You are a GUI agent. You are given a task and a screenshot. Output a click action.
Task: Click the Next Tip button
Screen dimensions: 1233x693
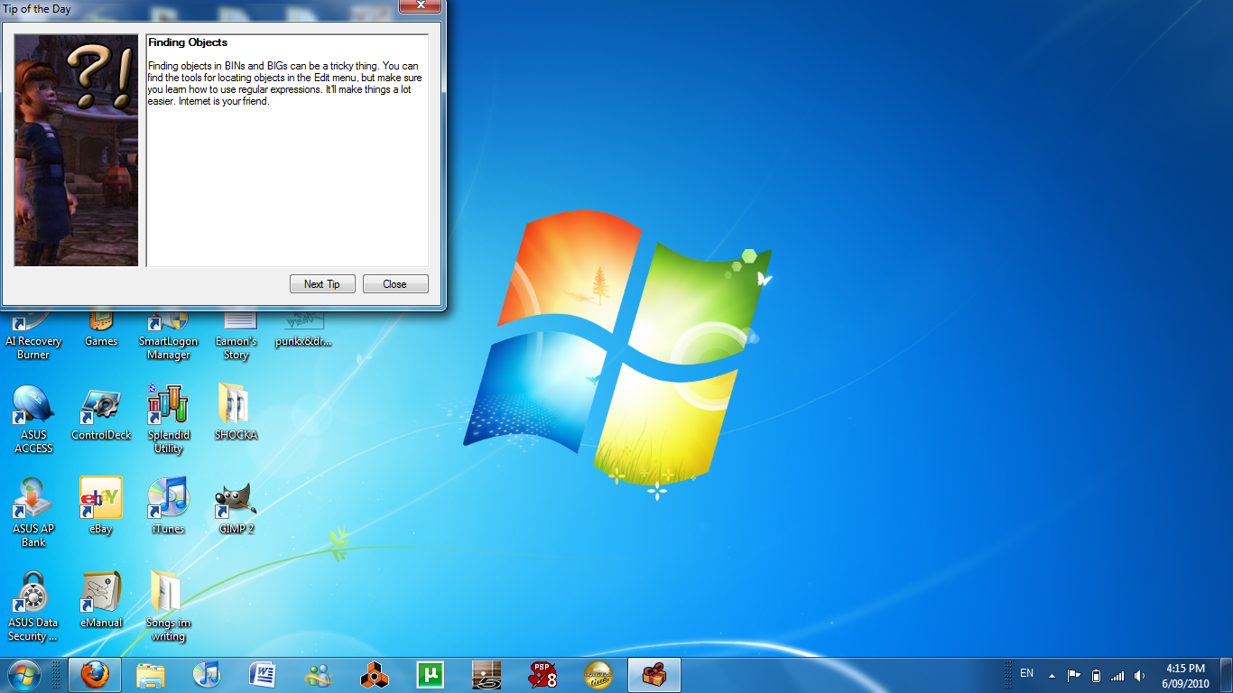pos(322,284)
